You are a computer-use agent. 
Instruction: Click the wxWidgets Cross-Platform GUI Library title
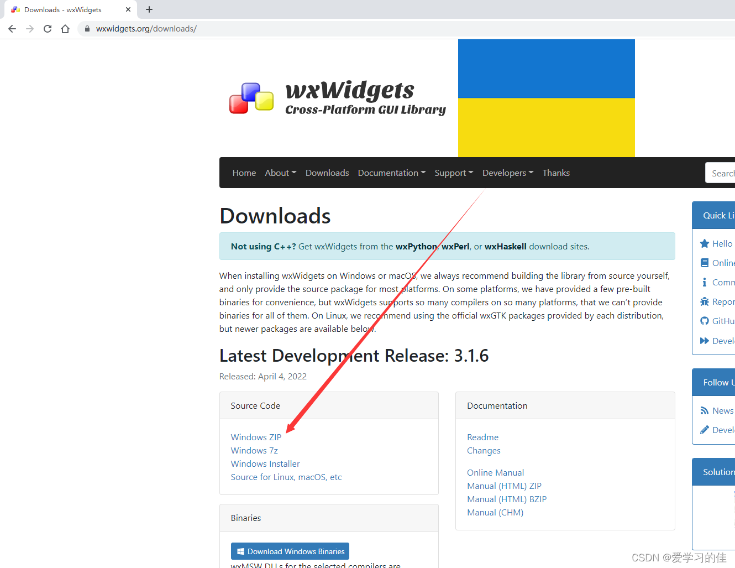(365, 97)
